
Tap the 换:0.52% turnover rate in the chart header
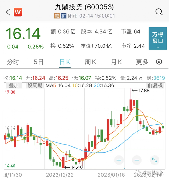tap(105, 78)
